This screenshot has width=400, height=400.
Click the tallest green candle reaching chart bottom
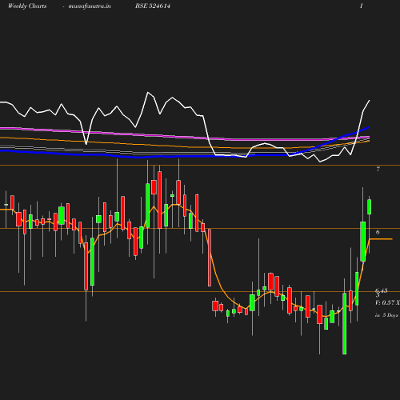point(344,323)
